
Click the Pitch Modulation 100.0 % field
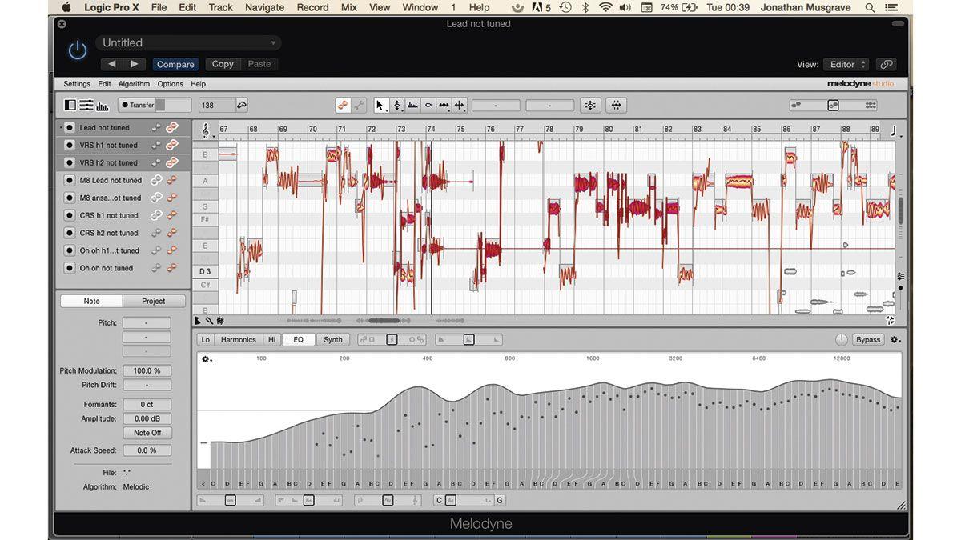147,371
